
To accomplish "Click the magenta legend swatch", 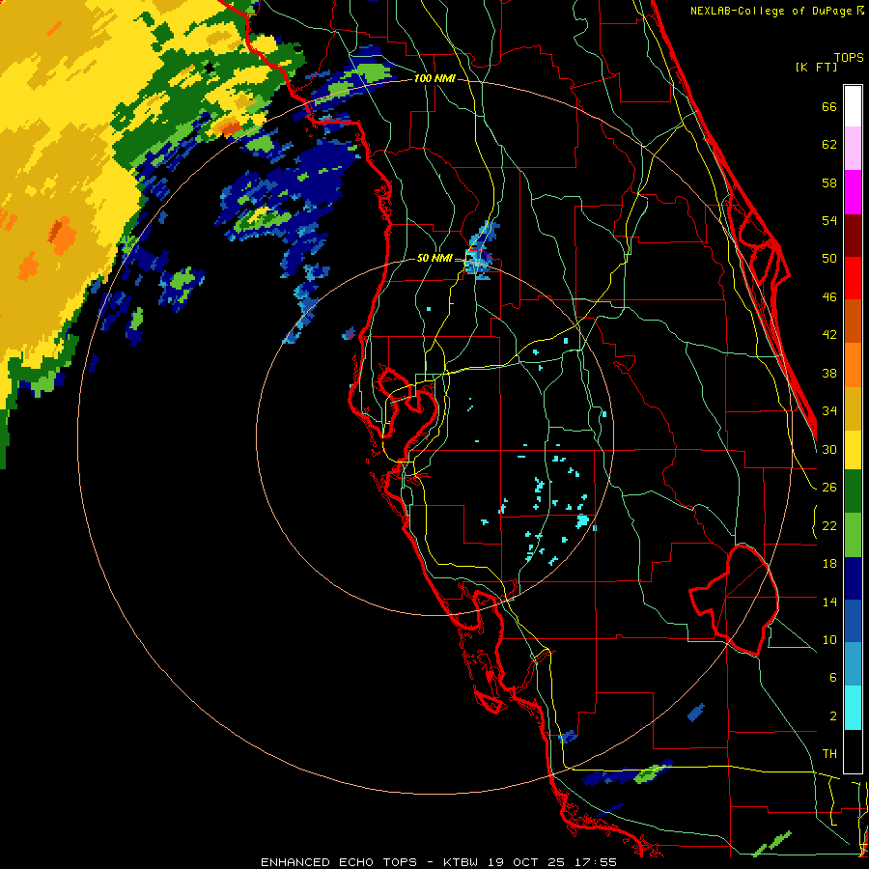I will (x=853, y=192).
